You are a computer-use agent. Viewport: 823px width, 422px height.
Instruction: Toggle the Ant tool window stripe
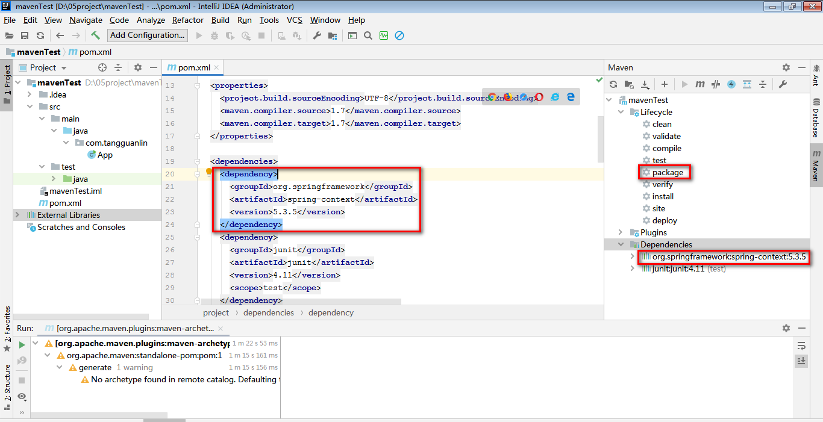[816, 75]
